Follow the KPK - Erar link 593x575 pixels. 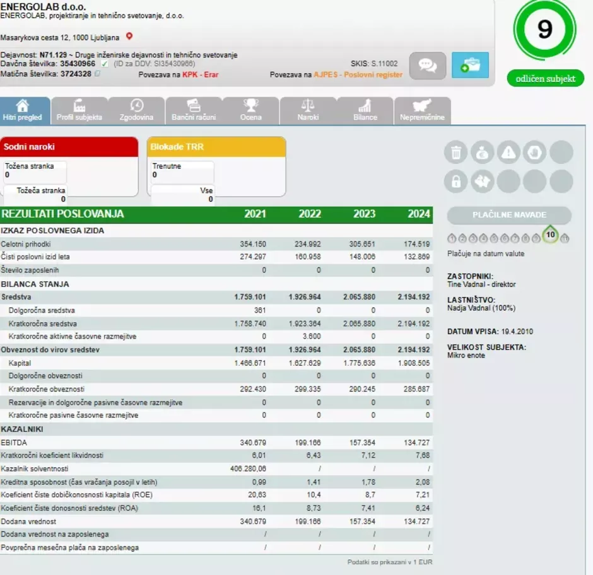[201, 74]
